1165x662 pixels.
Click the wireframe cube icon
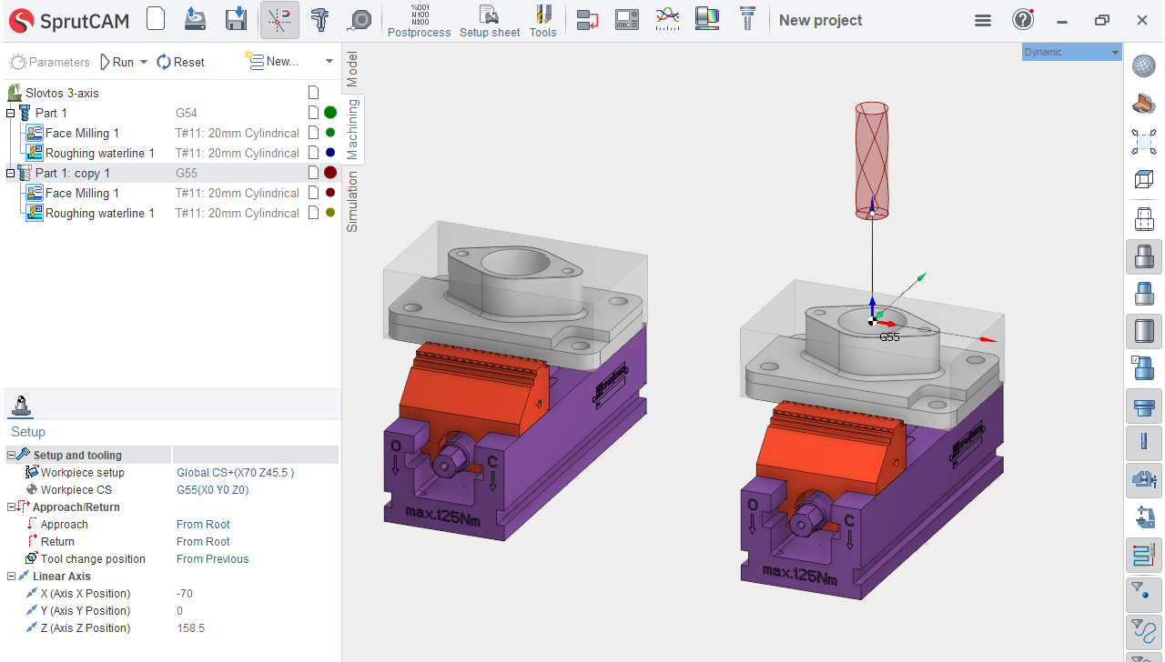tap(1144, 179)
